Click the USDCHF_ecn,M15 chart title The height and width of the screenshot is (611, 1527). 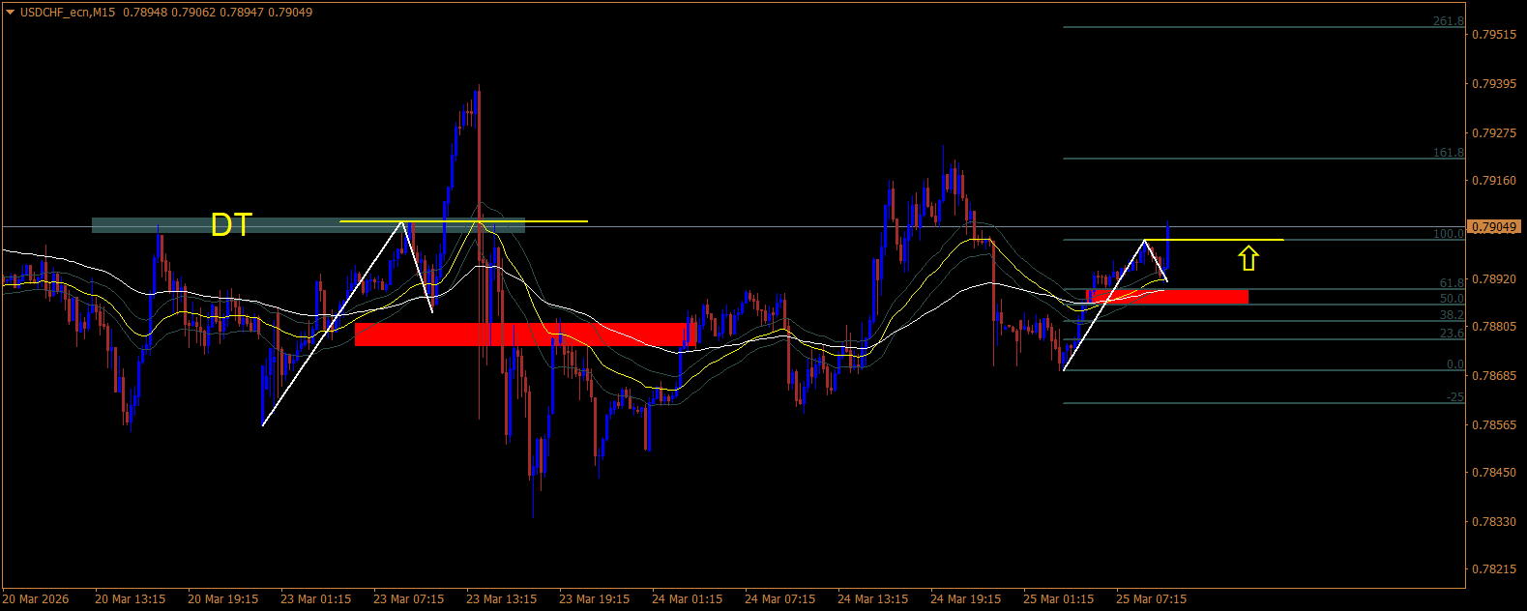pos(68,13)
